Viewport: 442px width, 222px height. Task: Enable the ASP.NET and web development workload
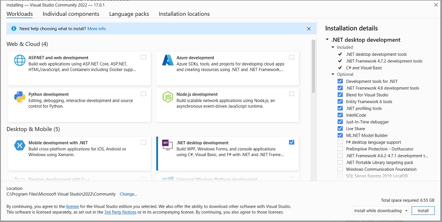(144, 57)
